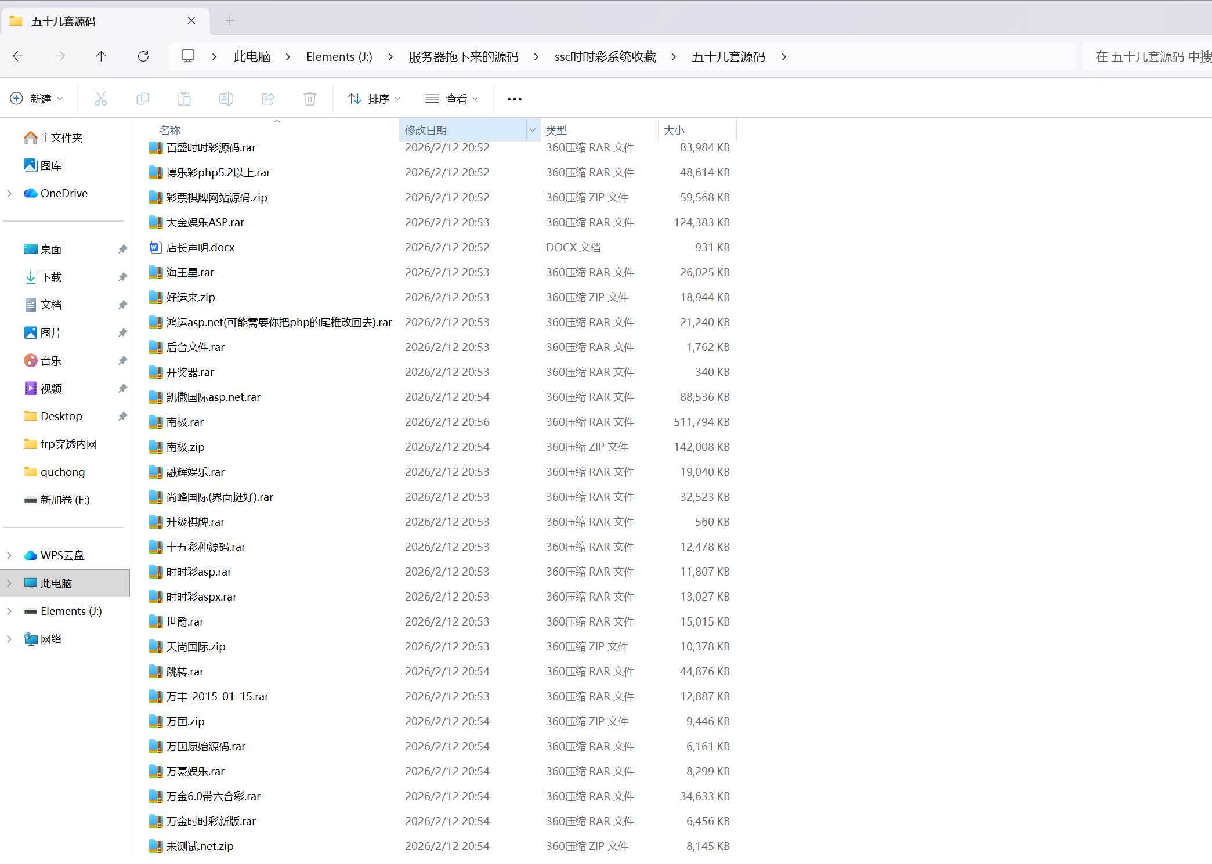Unpin 视频 via its pin icon

click(122, 388)
